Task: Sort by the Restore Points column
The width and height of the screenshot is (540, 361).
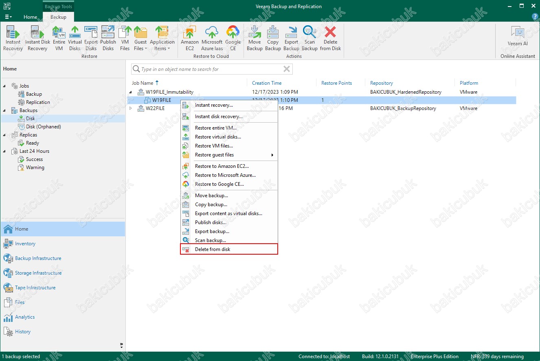Action: [x=336, y=83]
